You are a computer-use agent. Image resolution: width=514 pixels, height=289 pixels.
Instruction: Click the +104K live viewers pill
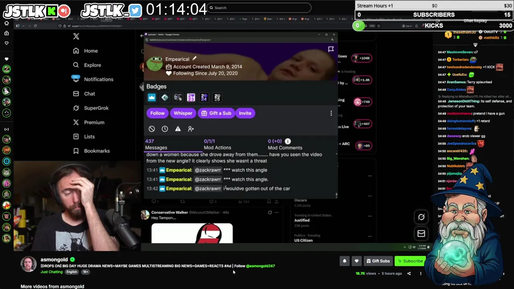pyautogui.click(x=361, y=58)
